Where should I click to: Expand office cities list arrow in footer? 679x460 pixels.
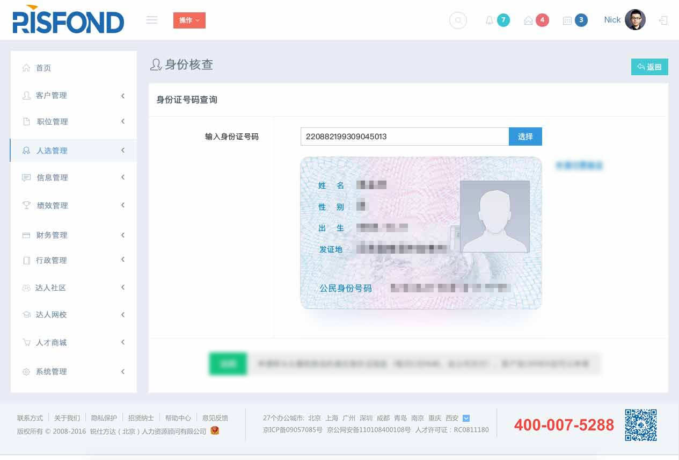[466, 418]
